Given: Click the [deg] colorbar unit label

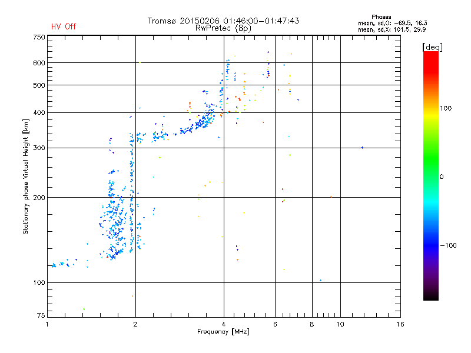Looking at the screenshot, I should (x=432, y=47).
